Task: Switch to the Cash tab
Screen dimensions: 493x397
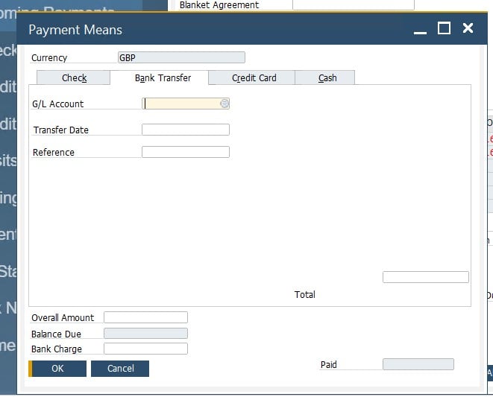Action: pos(327,78)
